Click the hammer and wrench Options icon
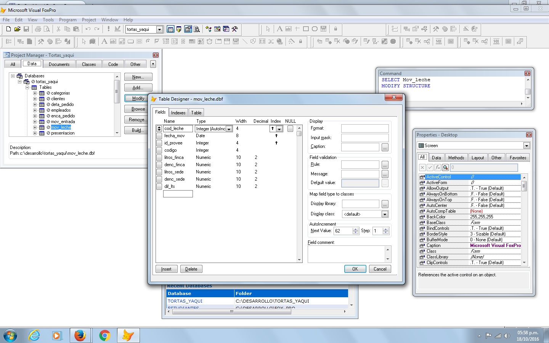 [235, 29]
